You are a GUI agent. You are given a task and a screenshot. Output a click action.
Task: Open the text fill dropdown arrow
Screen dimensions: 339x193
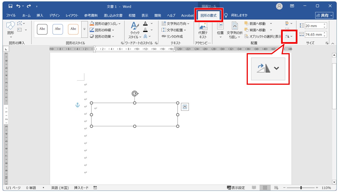pos(152,24)
